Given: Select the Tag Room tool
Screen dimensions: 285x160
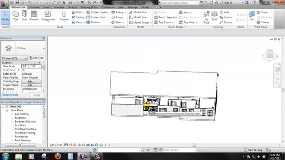Looking at the screenshot, I should [x=163, y=22].
